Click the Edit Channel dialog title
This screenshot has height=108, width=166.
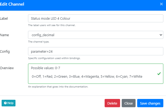tap(12, 4)
